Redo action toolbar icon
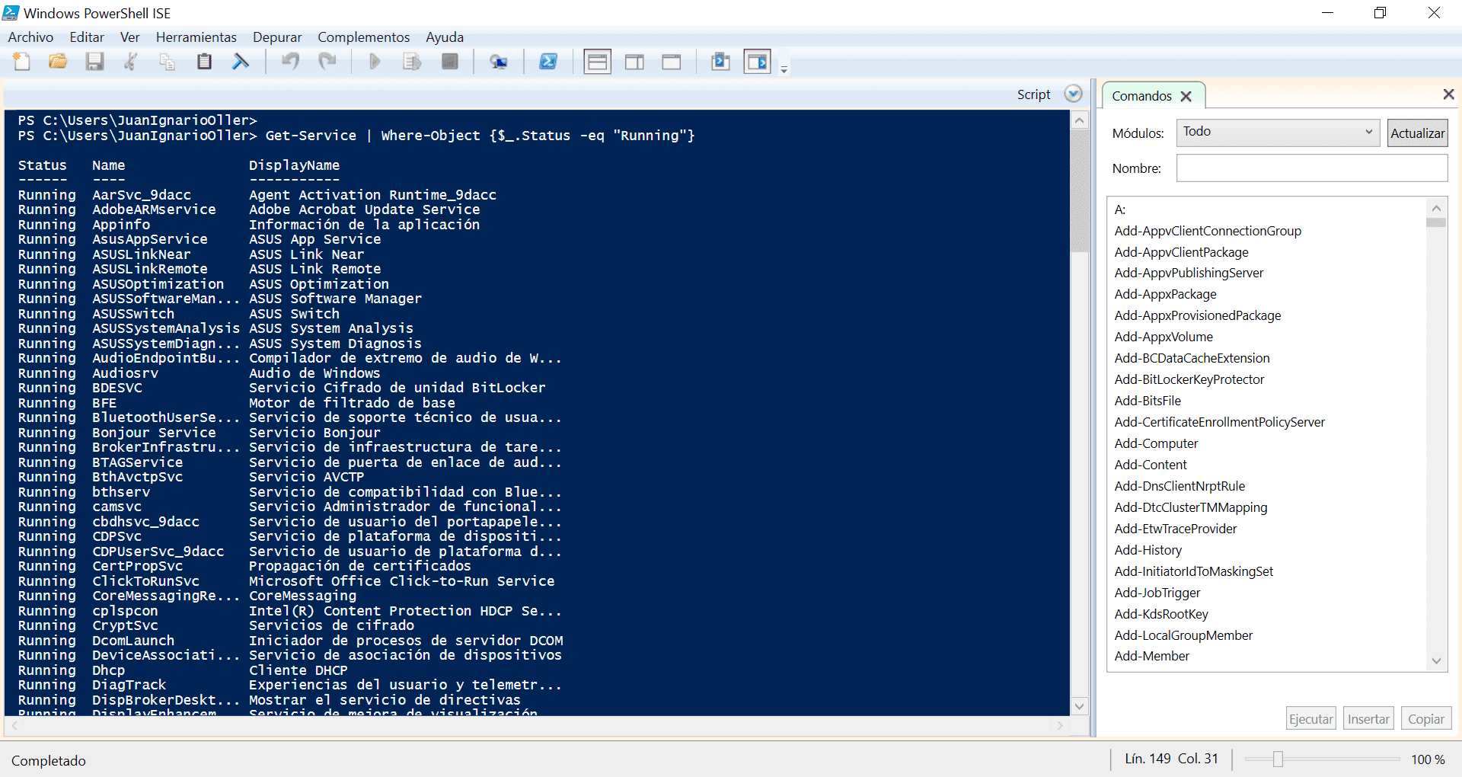Image resolution: width=1462 pixels, height=777 pixels. point(327,62)
